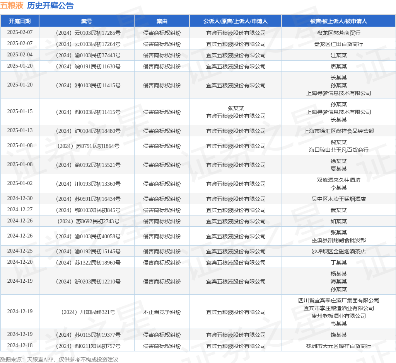
Task: Select case number 苏1322民初18960号
Action: (88, 263)
